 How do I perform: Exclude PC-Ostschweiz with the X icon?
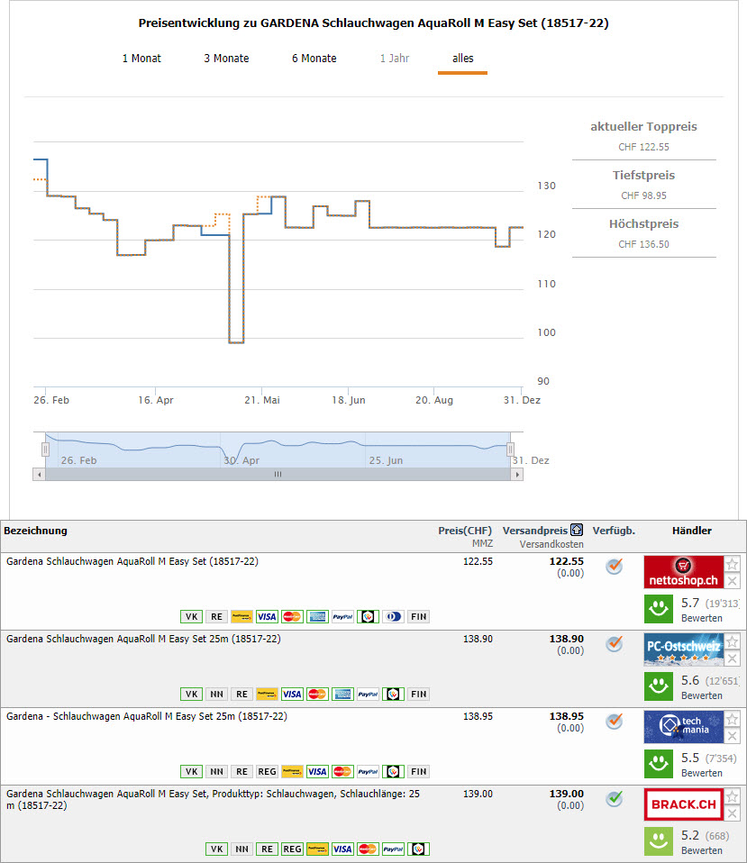click(x=733, y=659)
